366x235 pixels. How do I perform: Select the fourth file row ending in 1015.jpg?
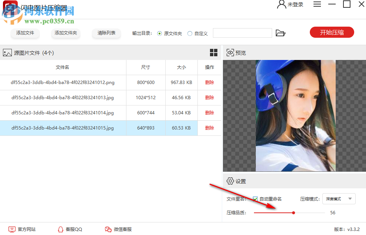[x=63, y=128]
